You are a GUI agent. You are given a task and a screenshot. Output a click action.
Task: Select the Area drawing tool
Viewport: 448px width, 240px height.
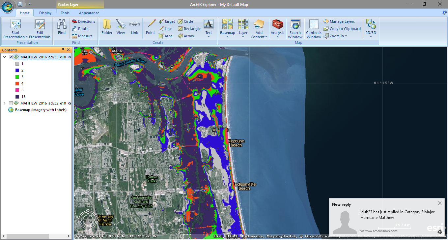[165, 36]
